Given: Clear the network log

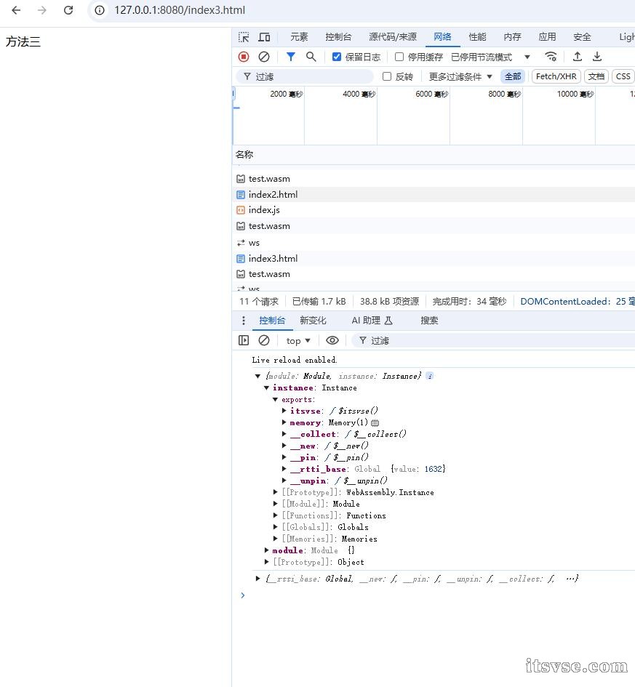Looking at the screenshot, I should click(x=264, y=57).
